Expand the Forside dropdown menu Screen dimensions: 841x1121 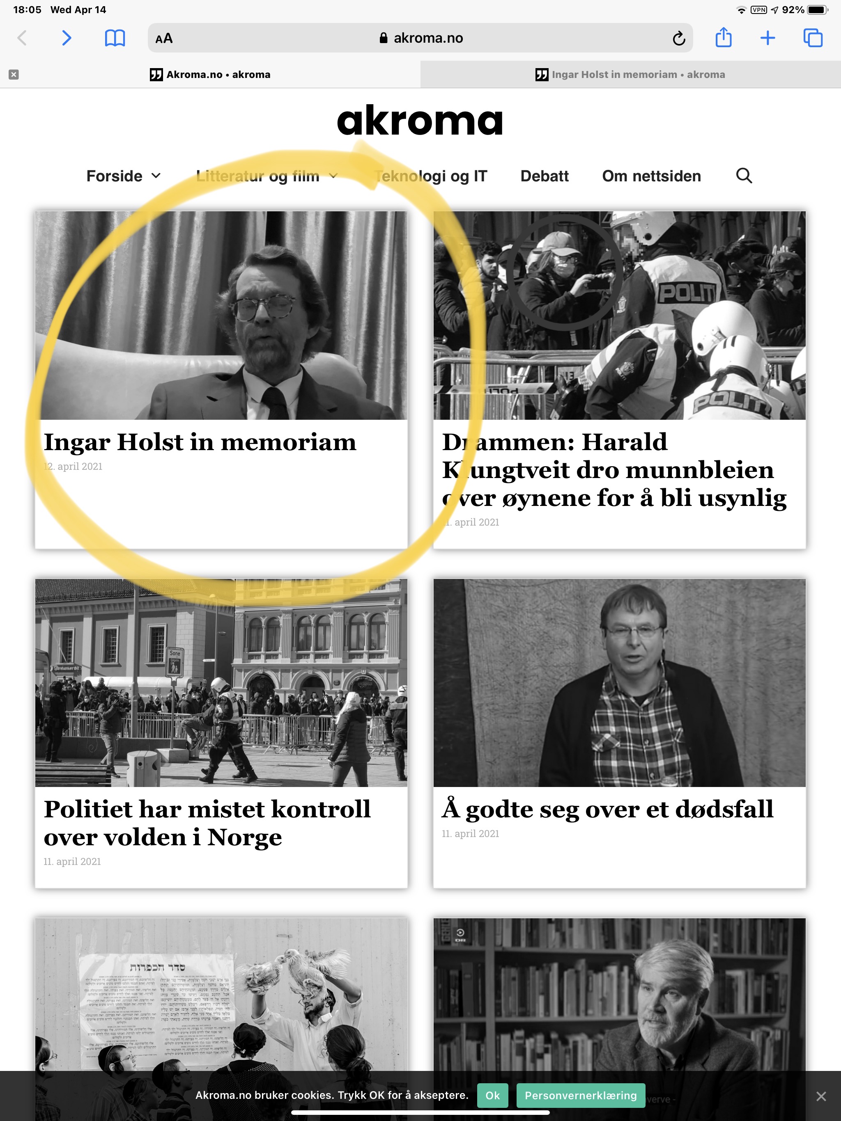(124, 176)
